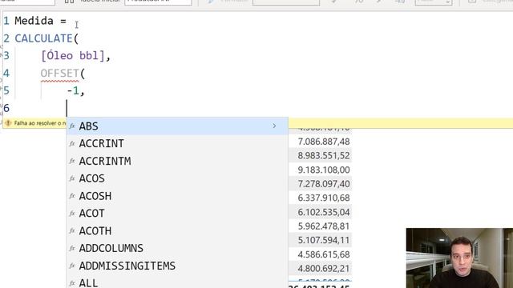The height and width of the screenshot is (288, 513).
Task: Click table value 5.107.594,11
Action: click(x=324, y=240)
